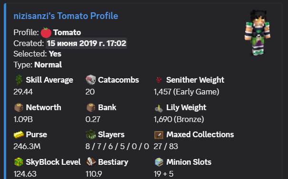Click the Senither Weight red icon
The height and width of the screenshot is (179, 288).
pos(159,80)
